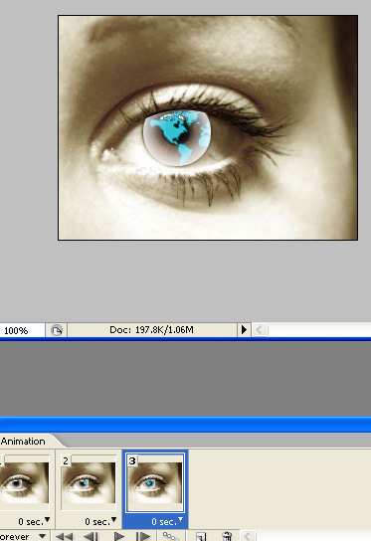Go to previous animation frame
Viewport: 371px width, 541px height.
(x=91, y=537)
